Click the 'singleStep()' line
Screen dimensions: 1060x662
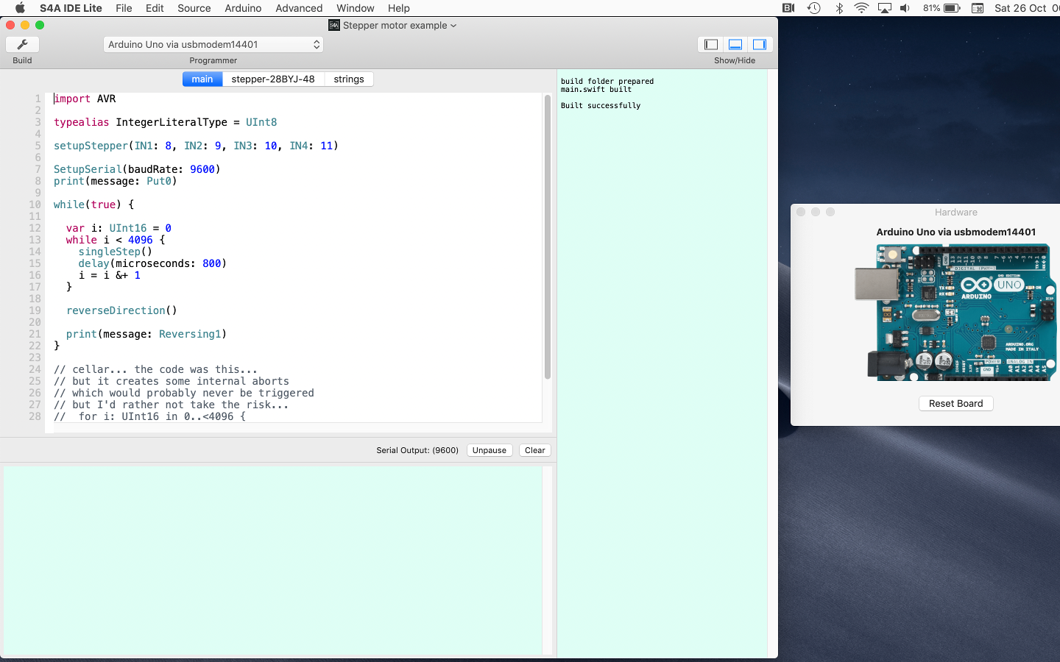pos(116,252)
